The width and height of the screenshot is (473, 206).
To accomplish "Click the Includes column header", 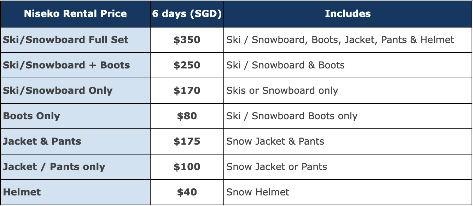I will [x=348, y=14].
